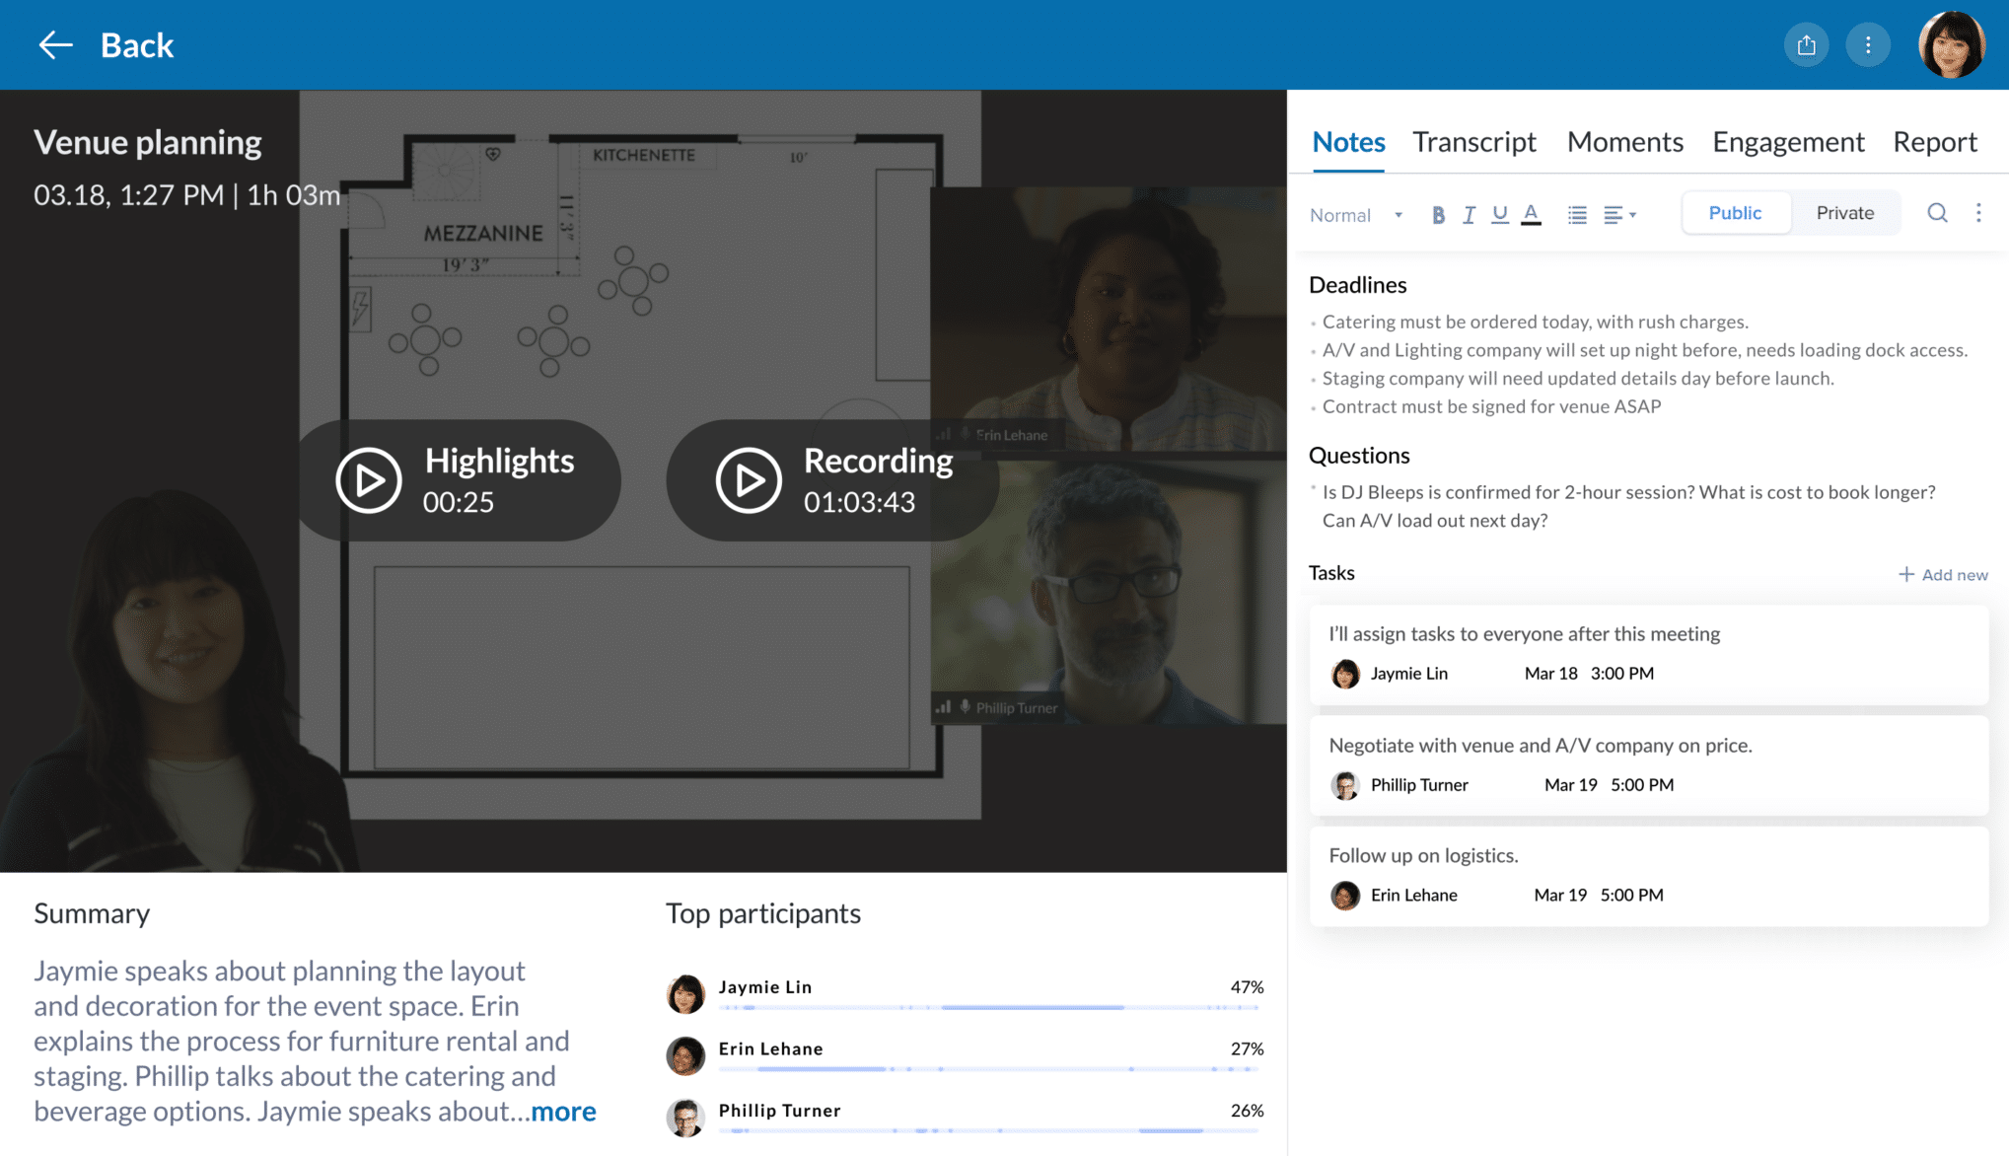Click Erin Lehane talk-time bar
The height and width of the screenshot is (1156, 2009).
click(x=989, y=1069)
